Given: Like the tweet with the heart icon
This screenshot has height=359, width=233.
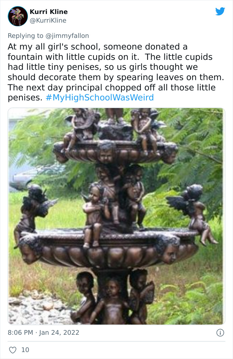Looking at the screenshot, I should (x=13, y=350).
